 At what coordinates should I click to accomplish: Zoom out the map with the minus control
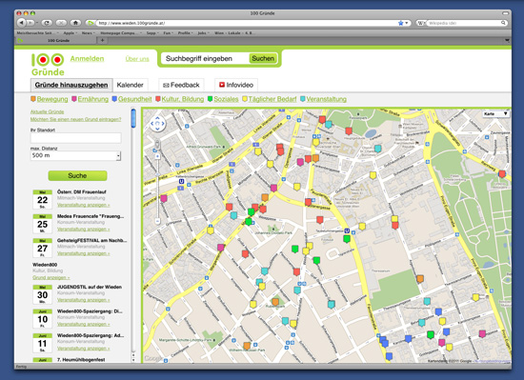(158, 221)
